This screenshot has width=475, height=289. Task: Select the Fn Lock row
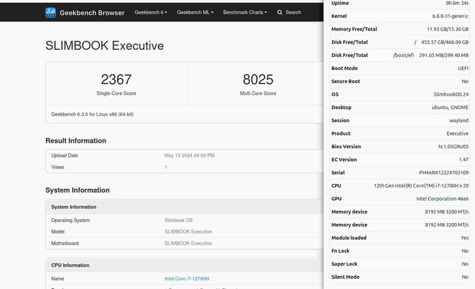(x=400, y=251)
